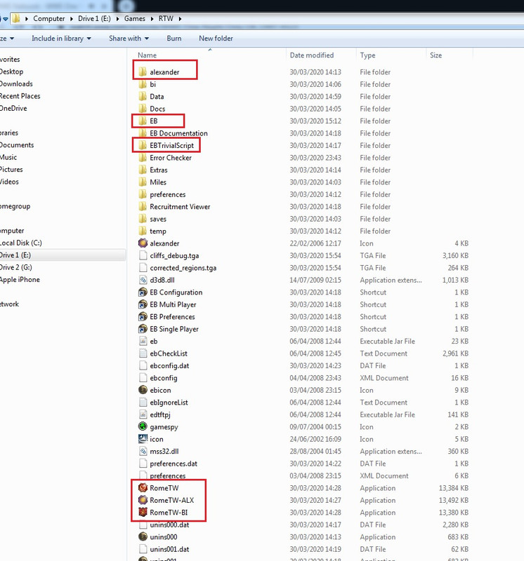Image resolution: width=524 pixels, height=561 pixels.
Task: Select the corrected_regions.tga file name
Action: (x=183, y=268)
